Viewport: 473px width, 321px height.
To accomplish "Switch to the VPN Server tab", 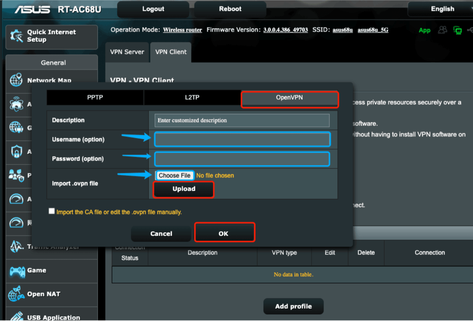I will point(127,52).
